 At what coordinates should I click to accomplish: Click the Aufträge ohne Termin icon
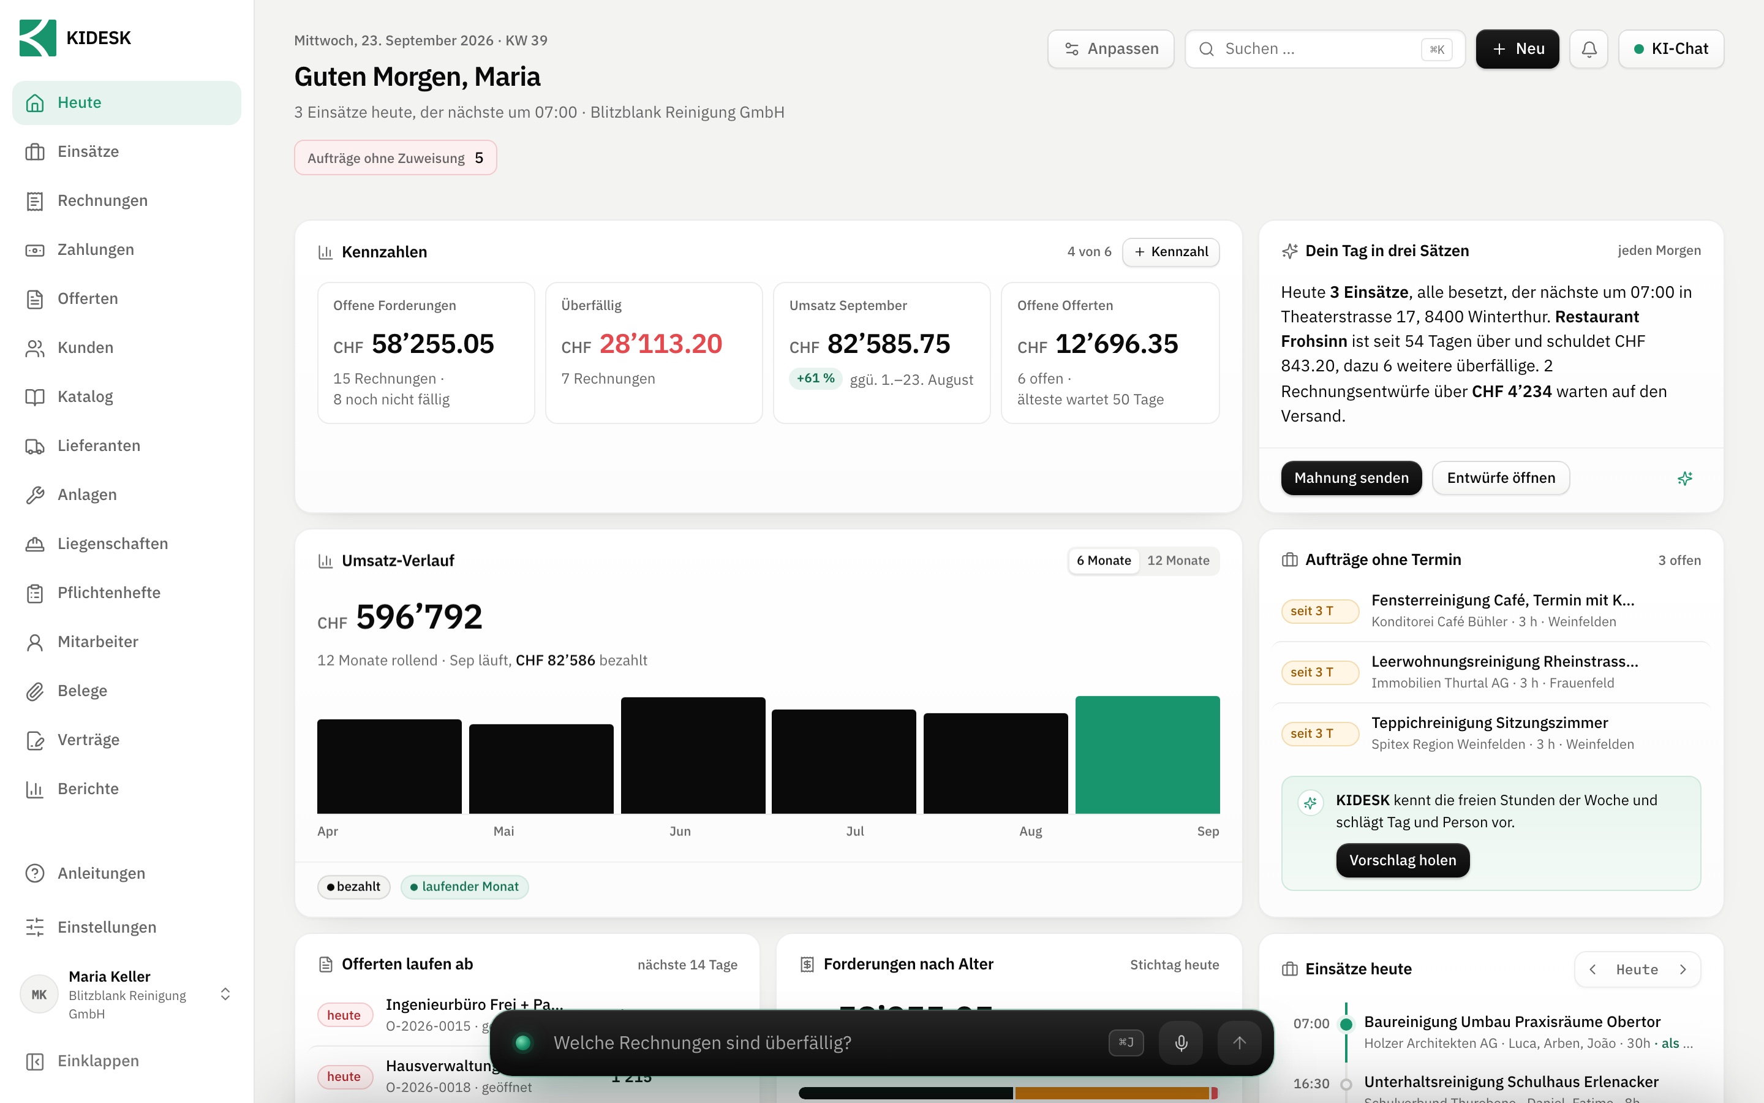[x=1289, y=560]
